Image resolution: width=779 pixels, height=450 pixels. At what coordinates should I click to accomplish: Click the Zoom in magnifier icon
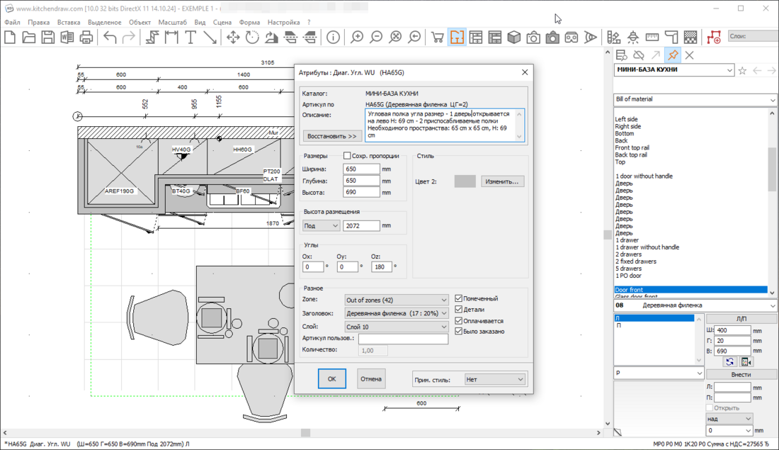[357, 38]
